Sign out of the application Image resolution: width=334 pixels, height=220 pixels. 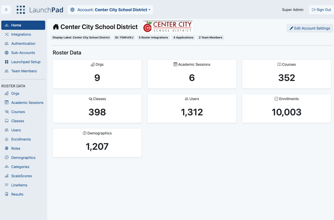(321, 10)
